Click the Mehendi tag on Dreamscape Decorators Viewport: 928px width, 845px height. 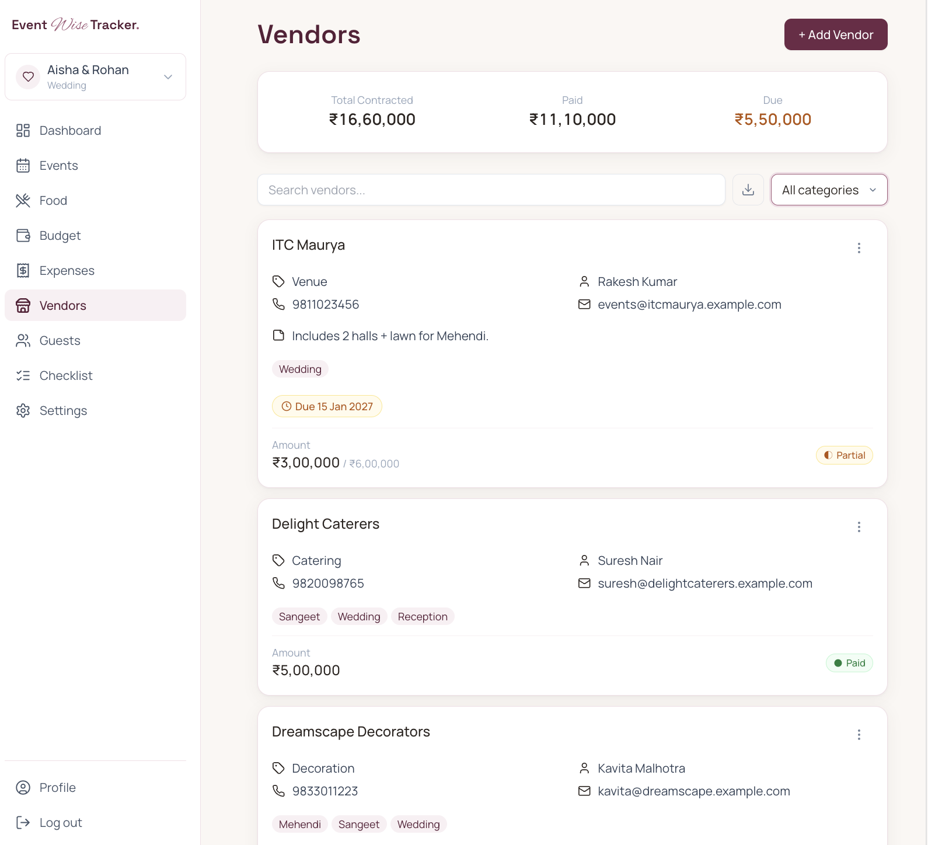click(x=300, y=825)
